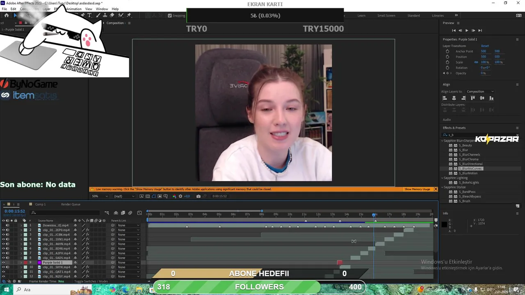The image size is (525, 295).
Task: Click scale constrain proportions link
Action: (476, 62)
